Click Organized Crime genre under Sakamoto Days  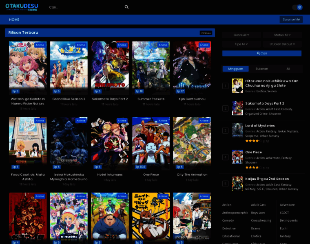click(256, 114)
